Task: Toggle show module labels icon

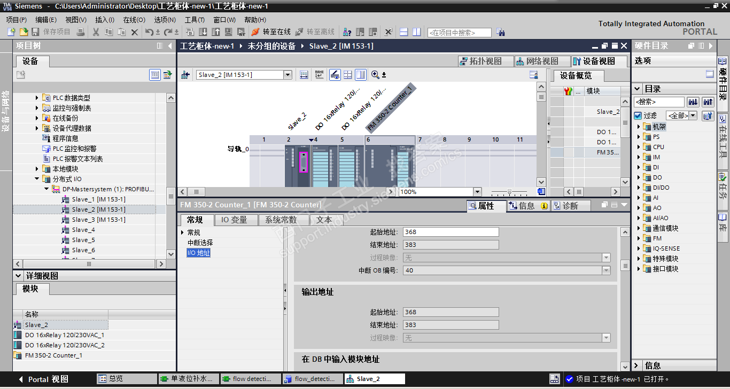Action: point(320,75)
